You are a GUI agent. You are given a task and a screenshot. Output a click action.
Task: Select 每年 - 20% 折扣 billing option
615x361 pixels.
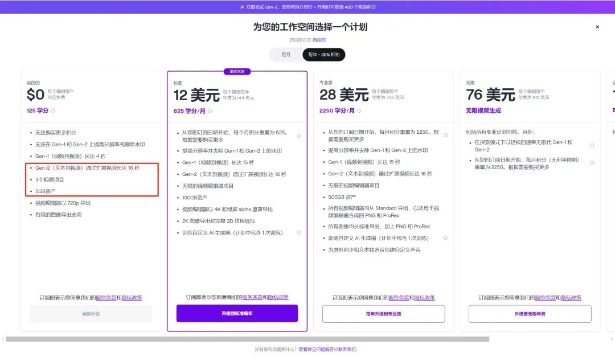(x=323, y=55)
